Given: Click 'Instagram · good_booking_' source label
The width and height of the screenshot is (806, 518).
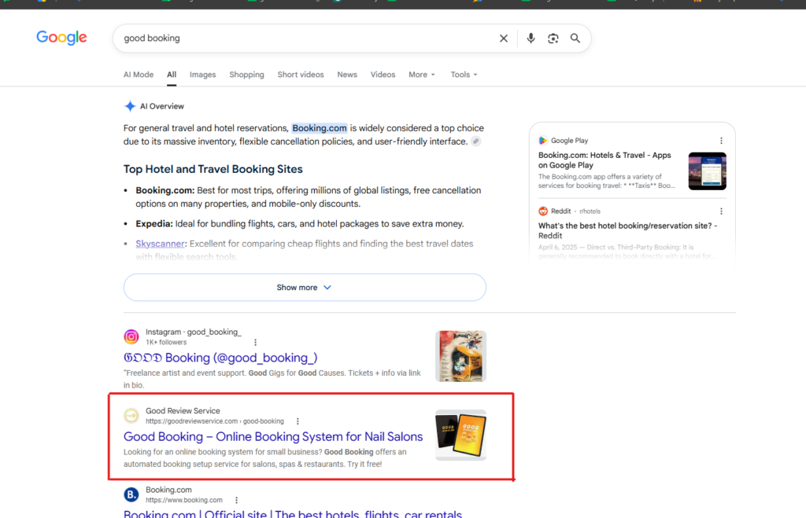Looking at the screenshot, I should pos(194,332).
